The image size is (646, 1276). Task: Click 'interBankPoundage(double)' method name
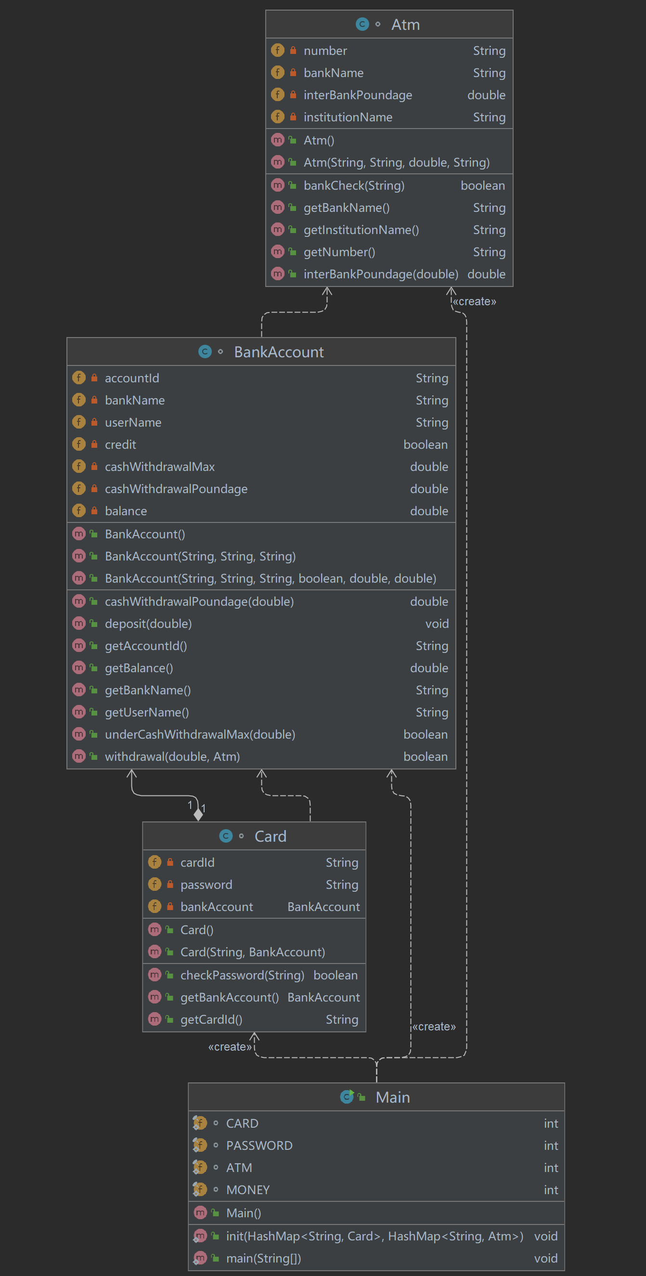coord(381,274)
